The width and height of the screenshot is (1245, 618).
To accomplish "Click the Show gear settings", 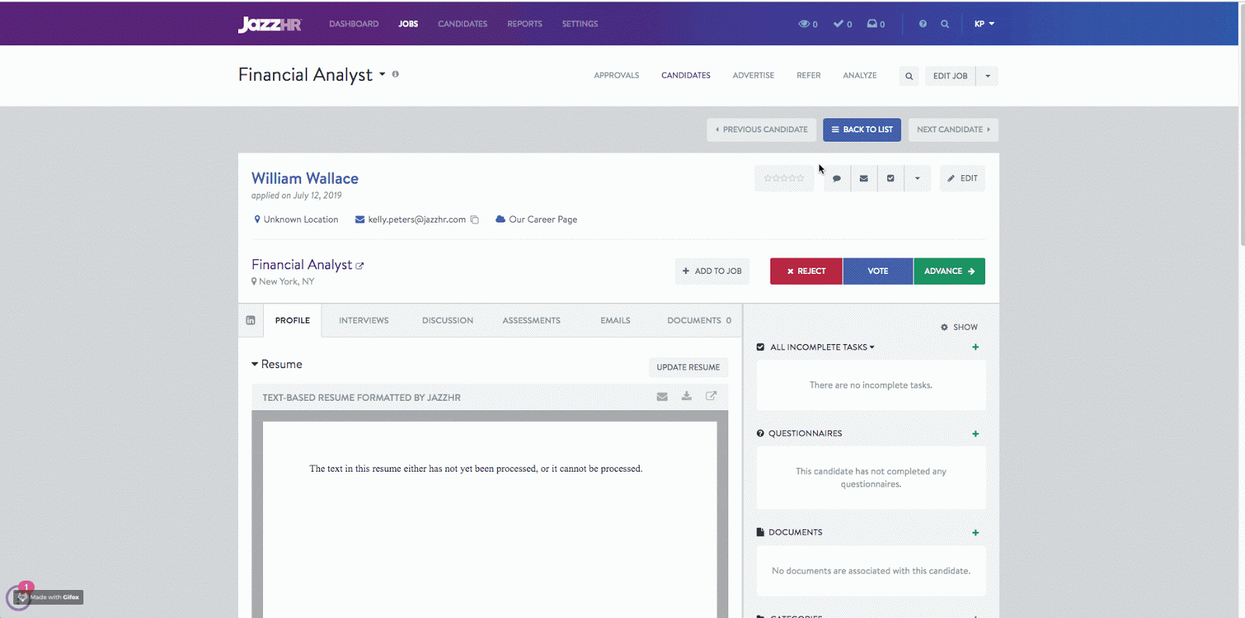I will [959, 327].
